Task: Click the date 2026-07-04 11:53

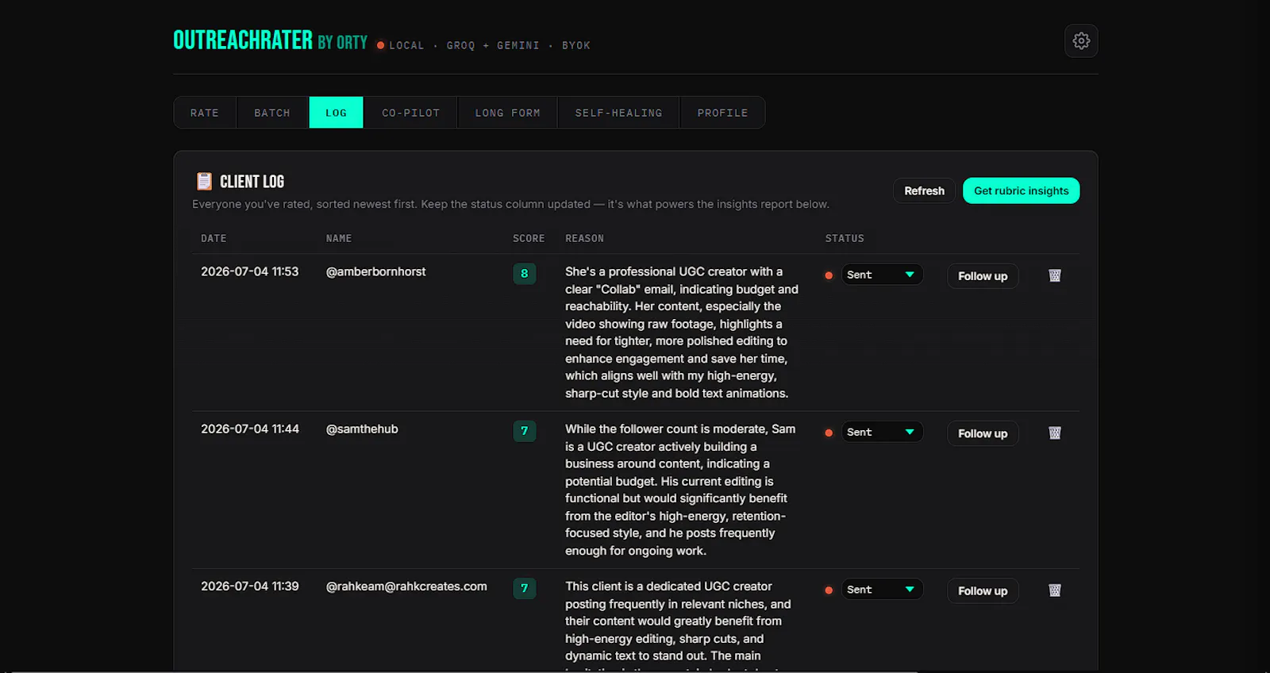Action: tap(250, 271)
